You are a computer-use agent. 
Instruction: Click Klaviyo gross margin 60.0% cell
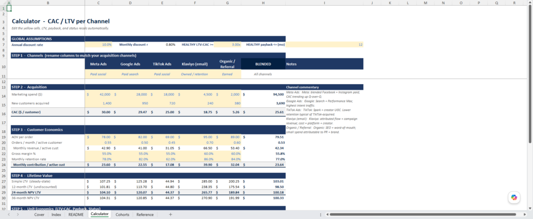(195, 154)
